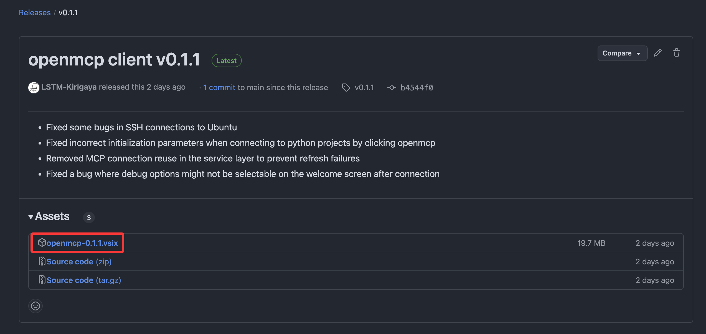Open the Compare dropdown
The image size is (706, 334).
click(x=622, y=53)
